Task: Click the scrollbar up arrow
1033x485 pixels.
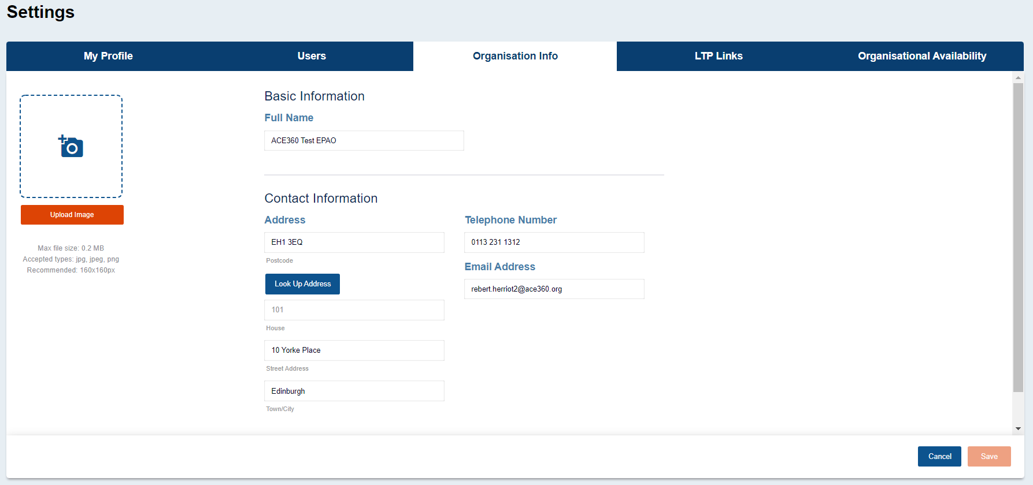Action: 1018,77
